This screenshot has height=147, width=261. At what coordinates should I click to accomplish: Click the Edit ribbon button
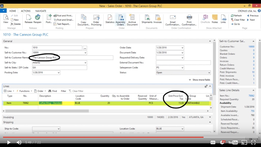click(x=14, y=16)
